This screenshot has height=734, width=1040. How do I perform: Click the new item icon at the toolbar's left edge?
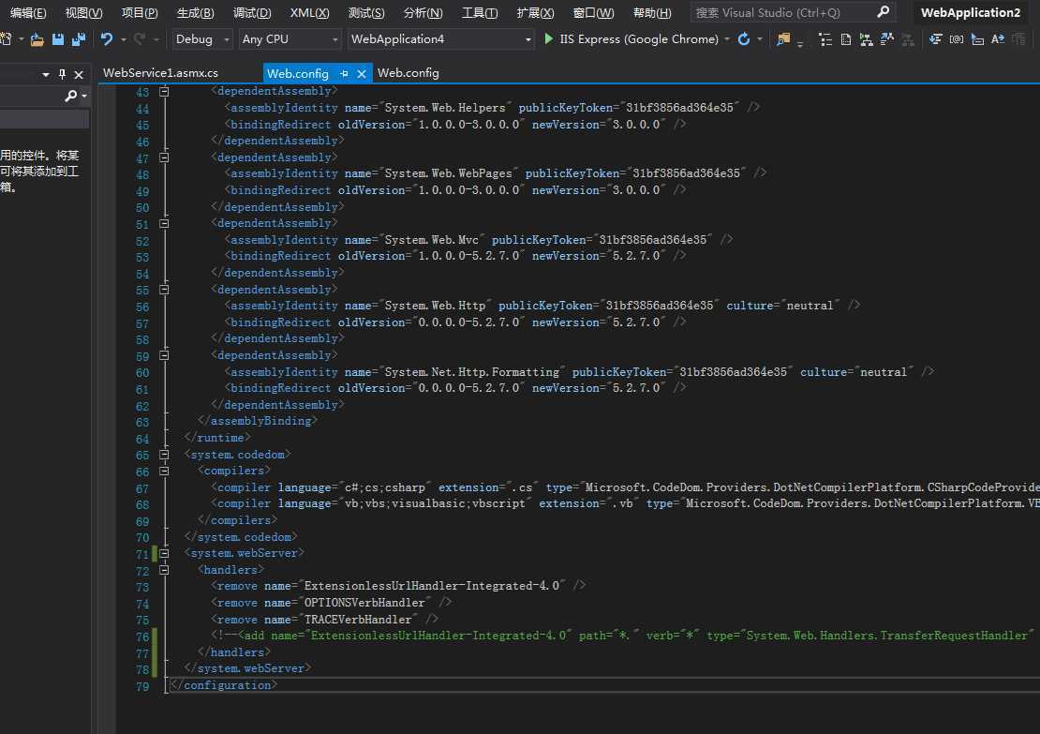[x=6, y=39]
